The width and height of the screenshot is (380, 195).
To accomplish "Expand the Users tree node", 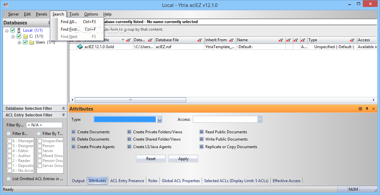I will click(x=19, y=43).
